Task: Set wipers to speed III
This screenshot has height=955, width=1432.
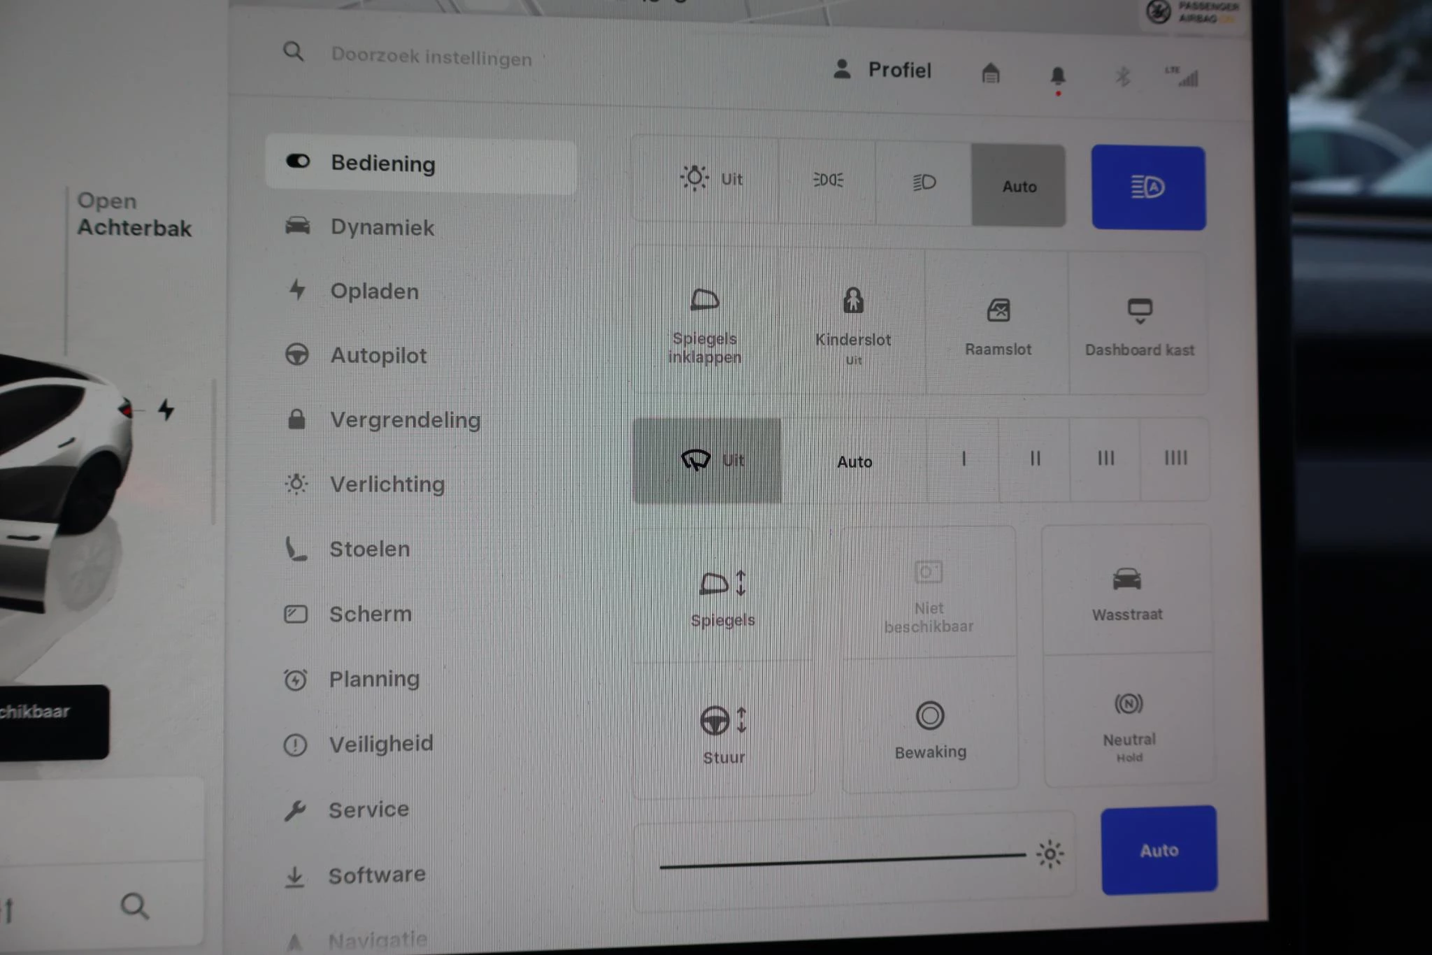Action: 1105,459
